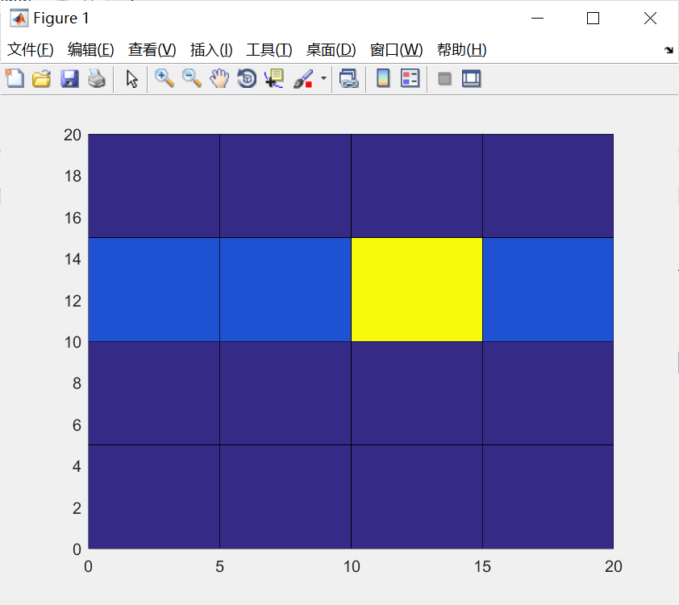Image resolution: width=679 pixels, height=605 pixels.
Task: Activate the Brush data tool
Action: pyautogui.click(x=303, y=79)
